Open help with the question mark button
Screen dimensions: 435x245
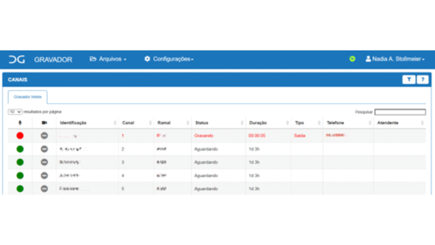tap(422, 80)
